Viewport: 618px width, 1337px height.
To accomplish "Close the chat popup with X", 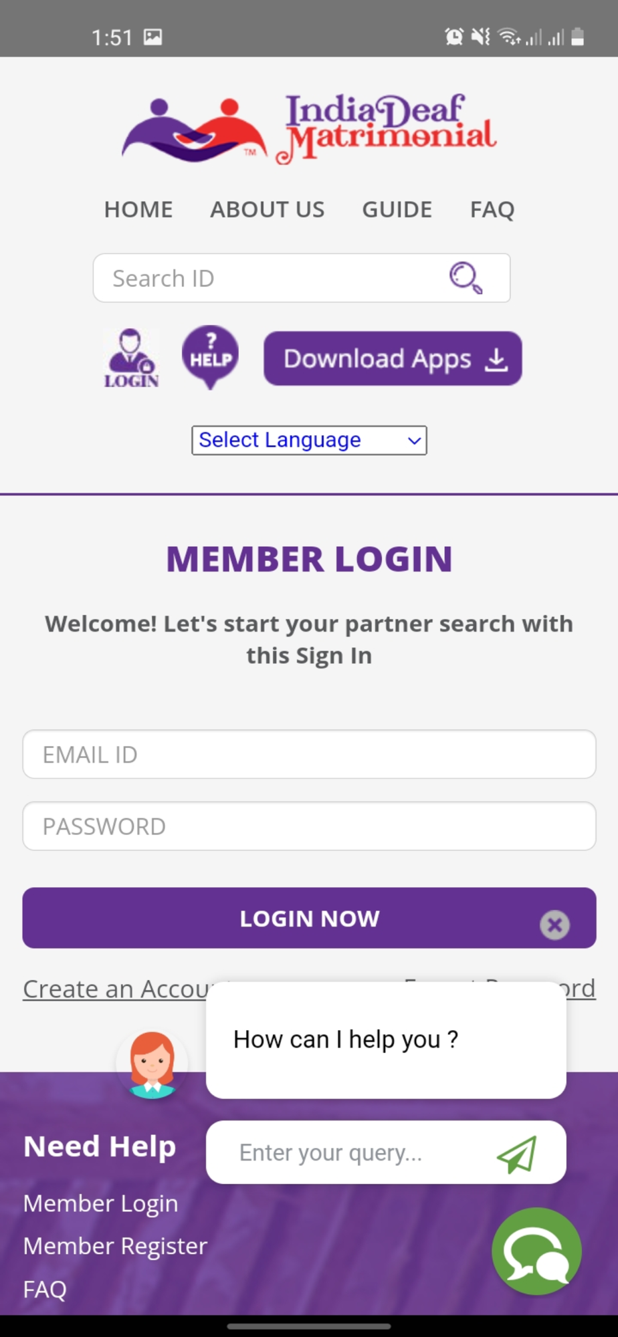I will 554,925.
